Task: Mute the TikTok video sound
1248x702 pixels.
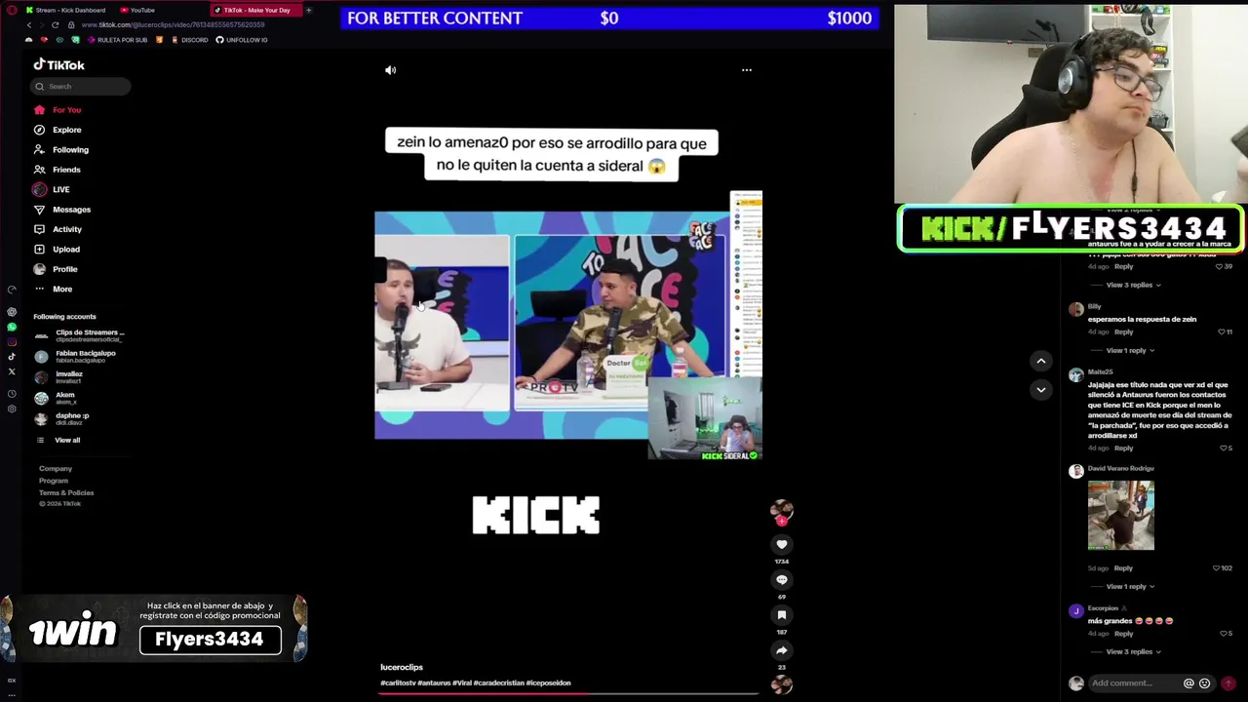Action: 390,70
